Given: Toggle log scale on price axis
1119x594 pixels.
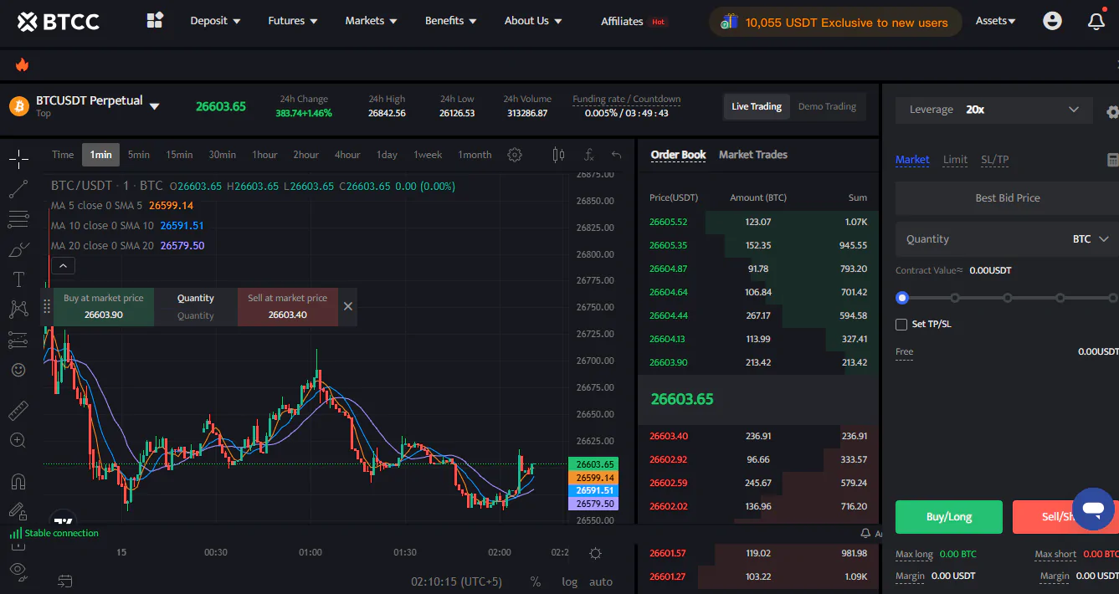Looking at the screenshot, I should tap(570, 581).
